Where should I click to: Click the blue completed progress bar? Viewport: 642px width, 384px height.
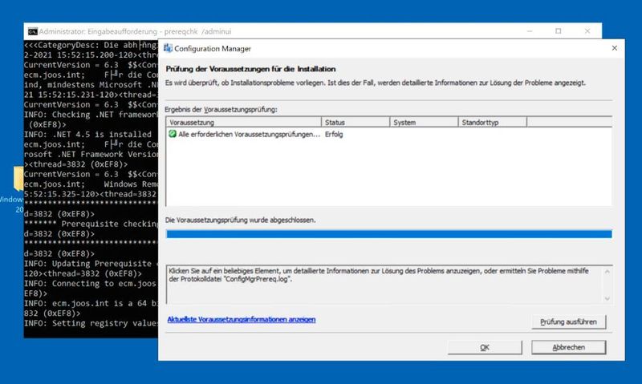pos(389,234)
